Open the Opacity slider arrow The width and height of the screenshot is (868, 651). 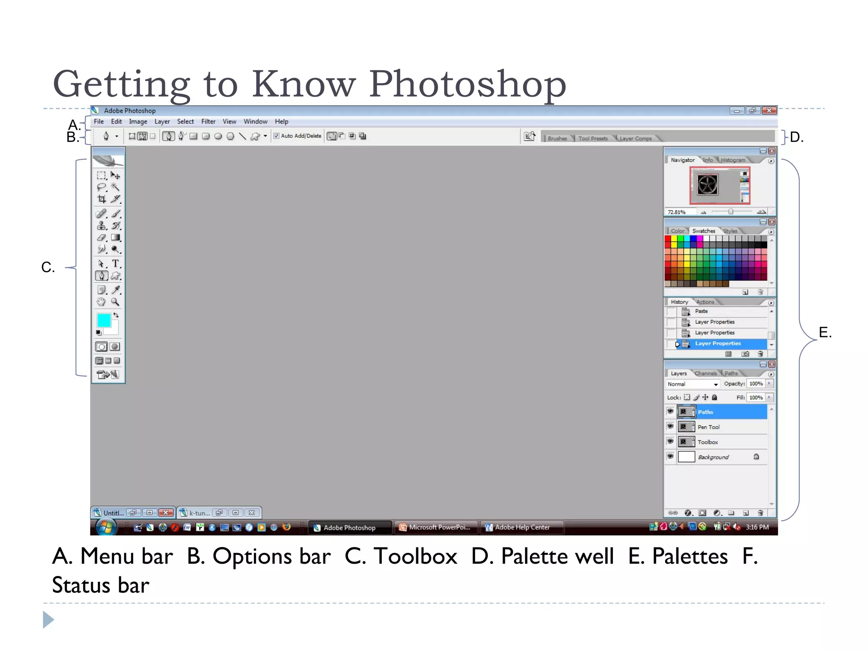[x=769, y=384]
